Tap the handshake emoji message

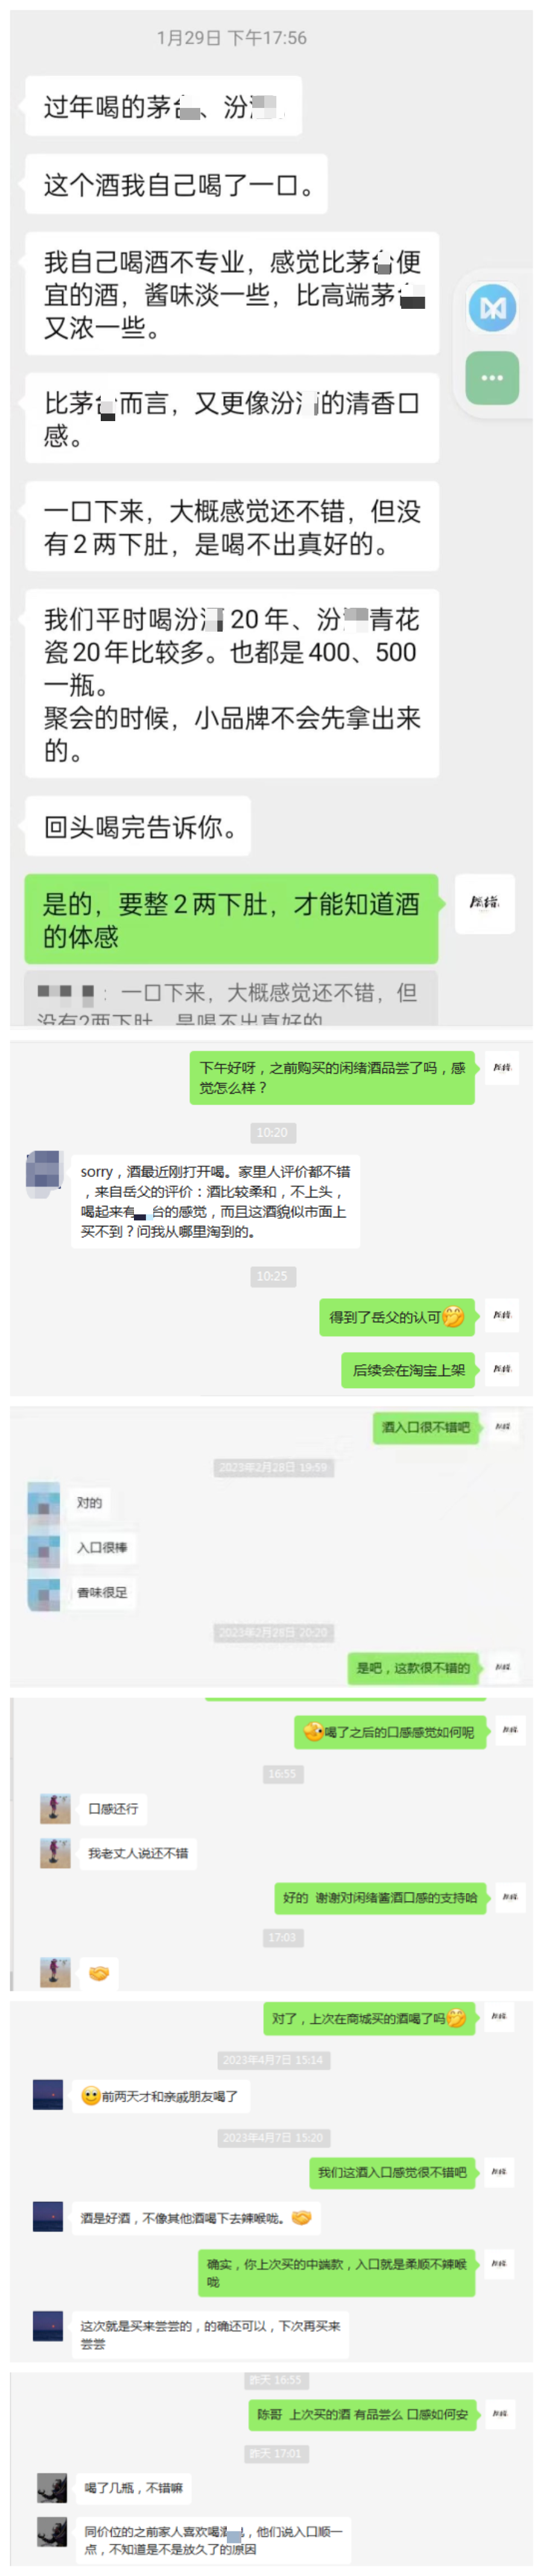(99, 1973)
